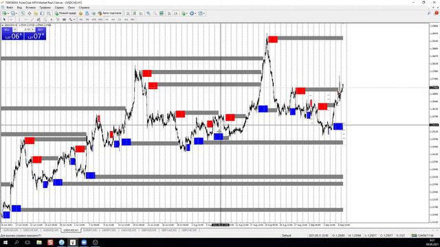Click the taskbar search magnifier icon
Image resolution: width=440 pixels, height=247 pixels.
click(x=16, y=242)
